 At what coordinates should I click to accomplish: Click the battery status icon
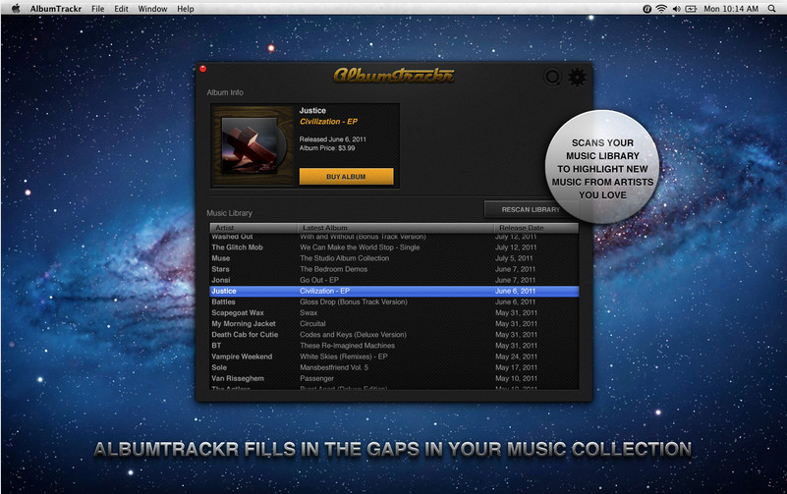coord(691,9)
